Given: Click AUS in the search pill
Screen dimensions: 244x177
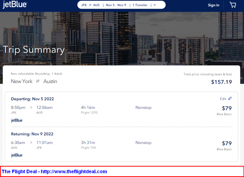Looking at the screenshot, I should (96, 5).
